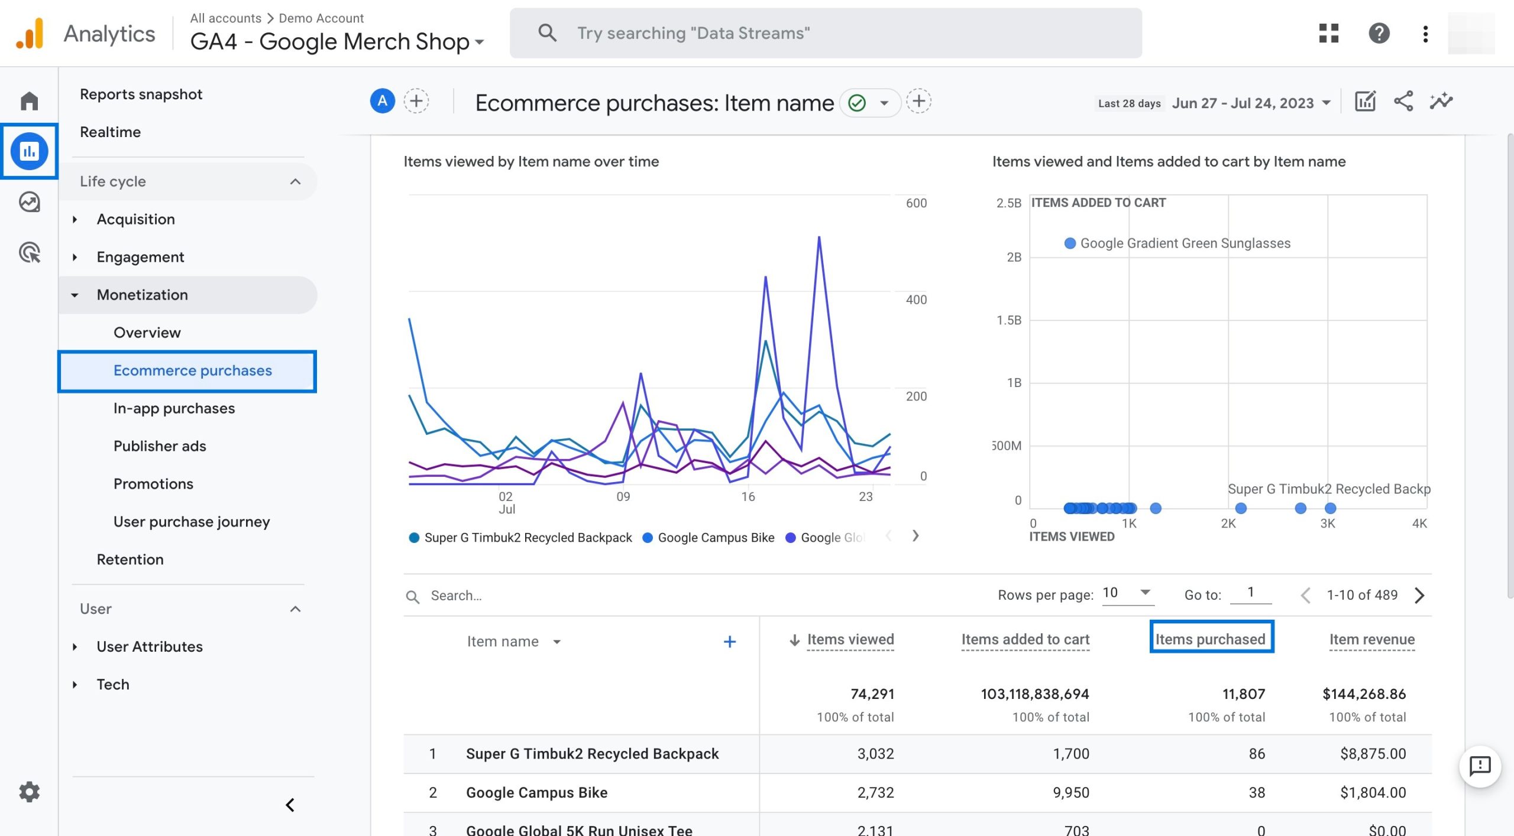Sort by Items added to cart column
1514x836 pixels.
point(1025,639)
